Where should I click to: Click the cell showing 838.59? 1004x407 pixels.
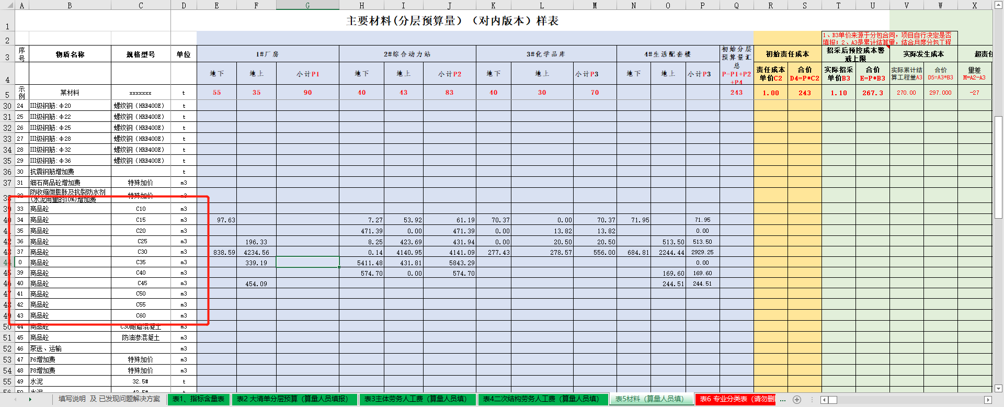pyautogui.click(x=216, y=252)
